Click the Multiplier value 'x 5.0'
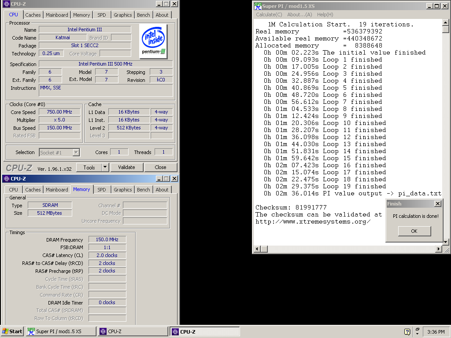The width and height of the screenshot is (451, 338). tap(59, 120)
